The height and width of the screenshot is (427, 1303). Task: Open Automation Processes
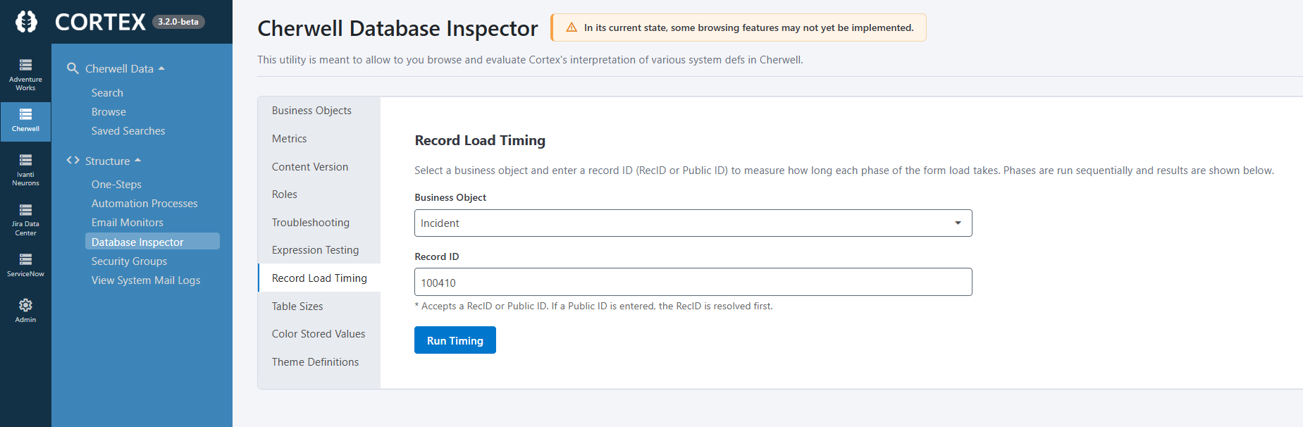[x=144, y=204]
